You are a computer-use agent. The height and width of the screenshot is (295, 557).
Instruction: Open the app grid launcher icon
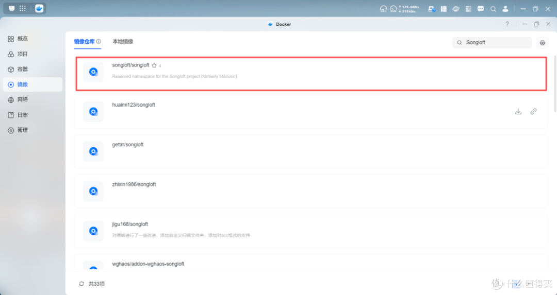(23, 9)
